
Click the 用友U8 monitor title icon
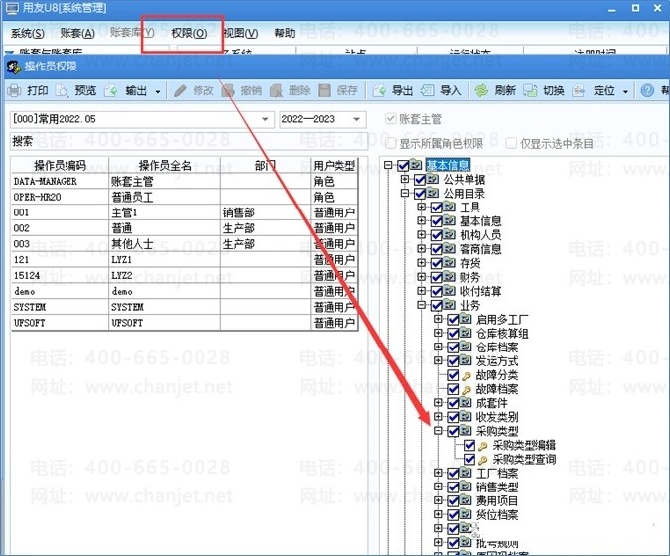(x=12, y=8)
